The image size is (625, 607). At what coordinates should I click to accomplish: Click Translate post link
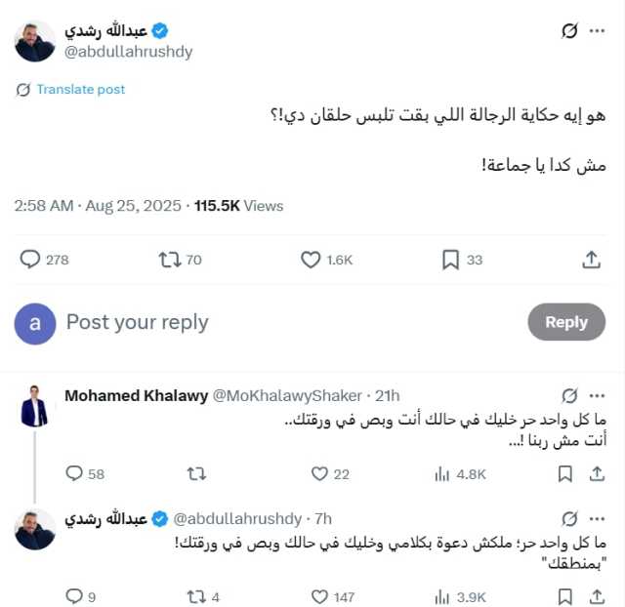coord(81,89)
